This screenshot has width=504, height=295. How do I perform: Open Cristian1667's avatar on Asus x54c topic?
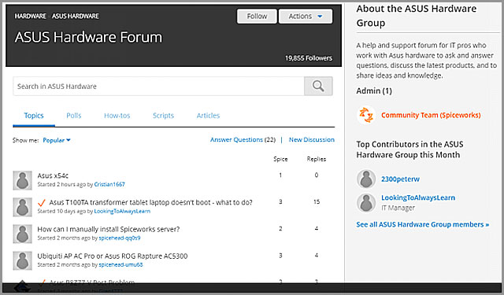click(x=23, y=180)
